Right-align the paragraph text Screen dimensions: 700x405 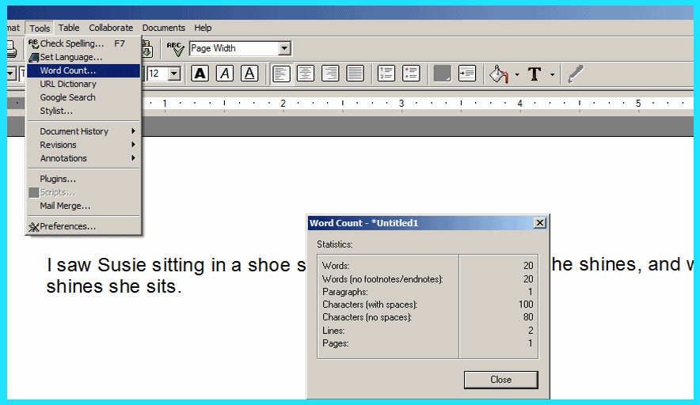(330, 74)
